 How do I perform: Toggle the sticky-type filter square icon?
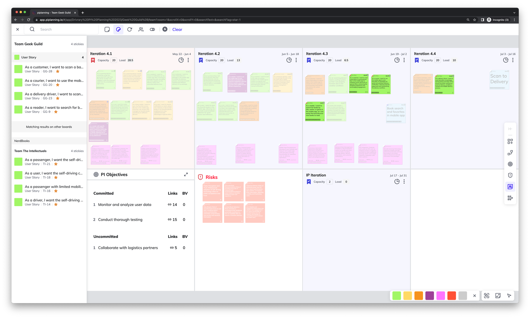[x=107, y=29]
